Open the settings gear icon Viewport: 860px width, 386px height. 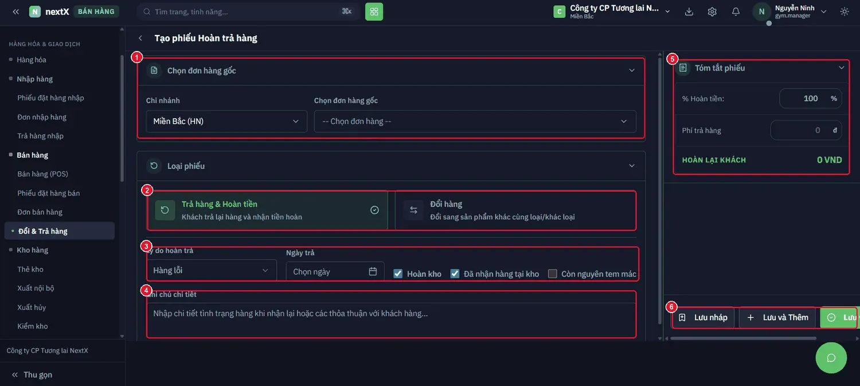[712, 11]
